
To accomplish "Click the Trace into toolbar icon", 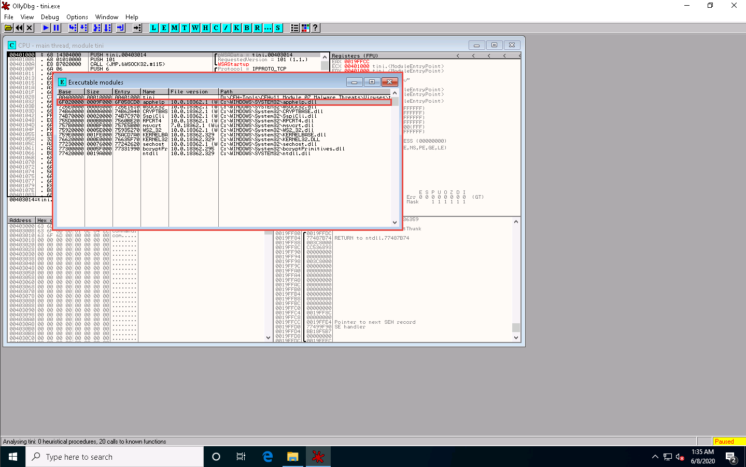I will [x=97, y=28].
